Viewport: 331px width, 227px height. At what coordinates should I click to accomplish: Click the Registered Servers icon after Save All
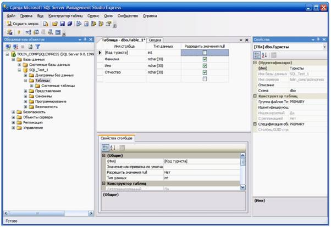pos(79,24)
